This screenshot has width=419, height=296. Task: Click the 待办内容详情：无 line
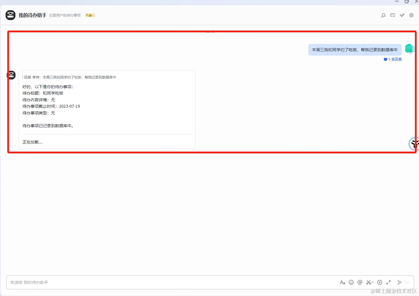[x=39, y=100]
